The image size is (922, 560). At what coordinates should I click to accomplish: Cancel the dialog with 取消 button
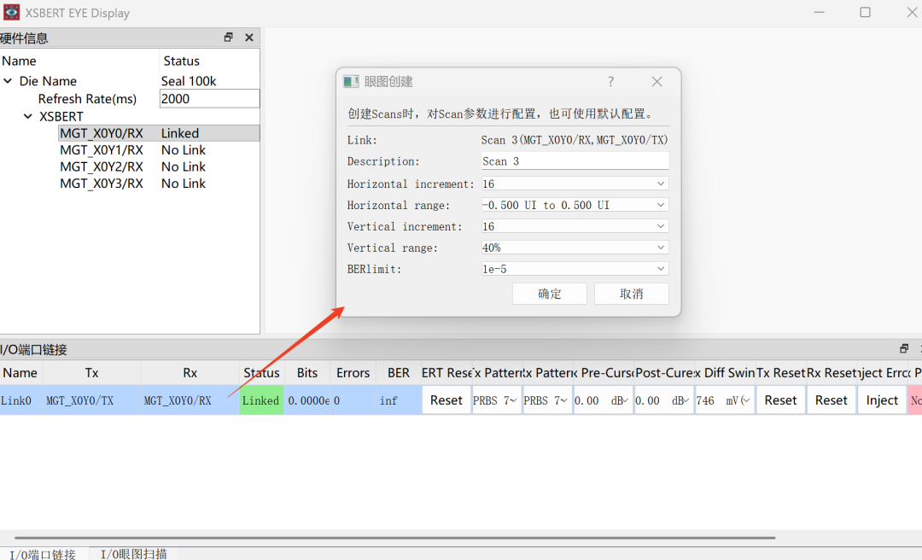click(632, 294)
